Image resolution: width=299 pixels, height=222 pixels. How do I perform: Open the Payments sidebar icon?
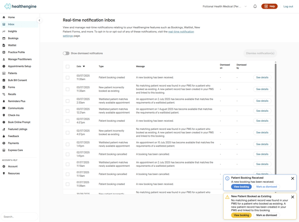pyautogui.click(x=4, y=143)
